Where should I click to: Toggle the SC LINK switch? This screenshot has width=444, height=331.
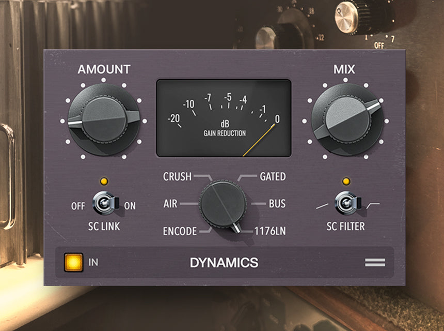point(105,203)
